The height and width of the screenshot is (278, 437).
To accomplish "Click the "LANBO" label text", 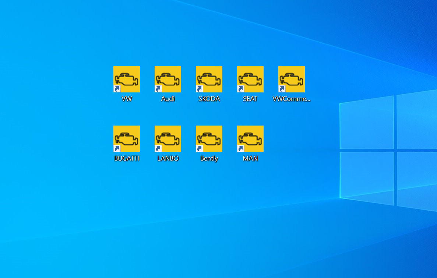I will [x=168, y=158].
